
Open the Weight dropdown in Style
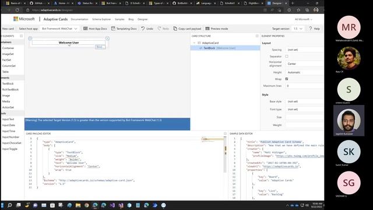[x=304, y=125]
